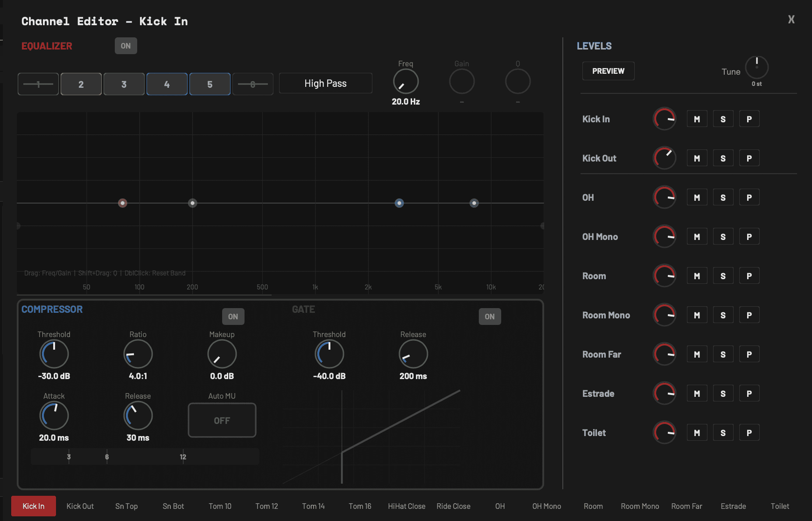812x521 pixels.
Task: Click the red EQ node near 80 Hz
Action: click(123, 203)
